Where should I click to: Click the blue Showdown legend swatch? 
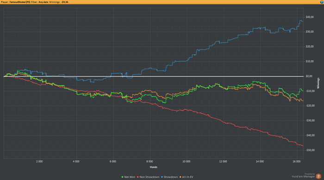[162, 177]
